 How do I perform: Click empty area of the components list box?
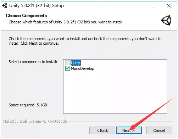click(115, 92)
